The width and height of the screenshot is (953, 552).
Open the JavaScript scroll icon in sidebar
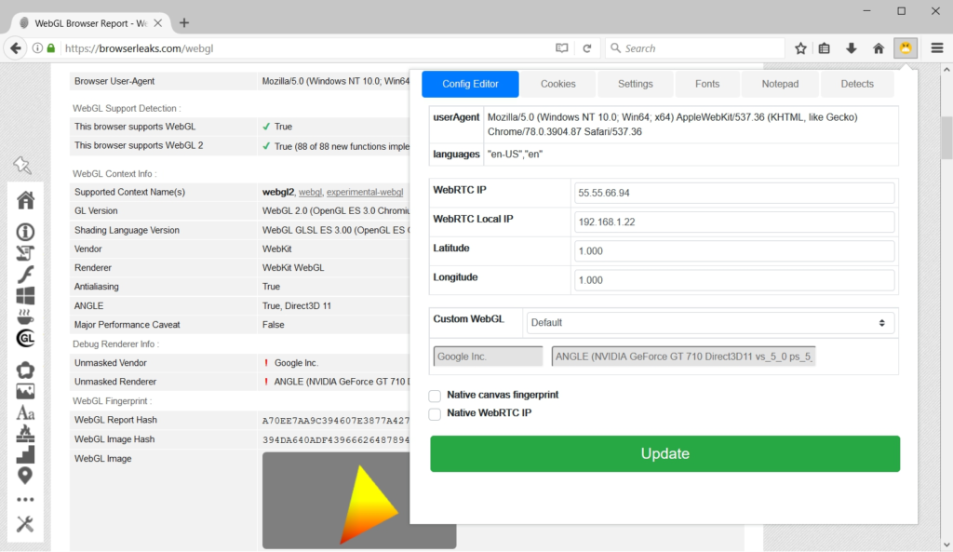point(25,253)
